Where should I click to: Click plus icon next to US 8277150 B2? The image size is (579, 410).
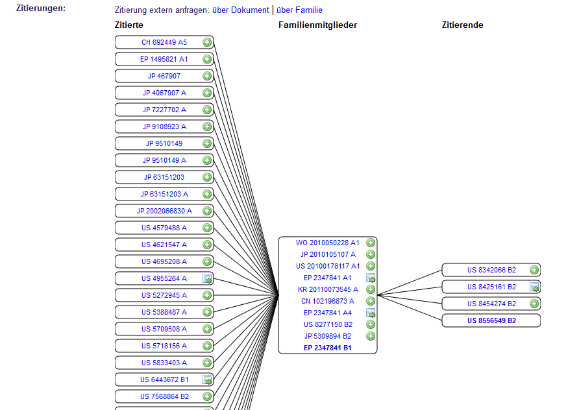pyautogui.click(x=371, y=324)
